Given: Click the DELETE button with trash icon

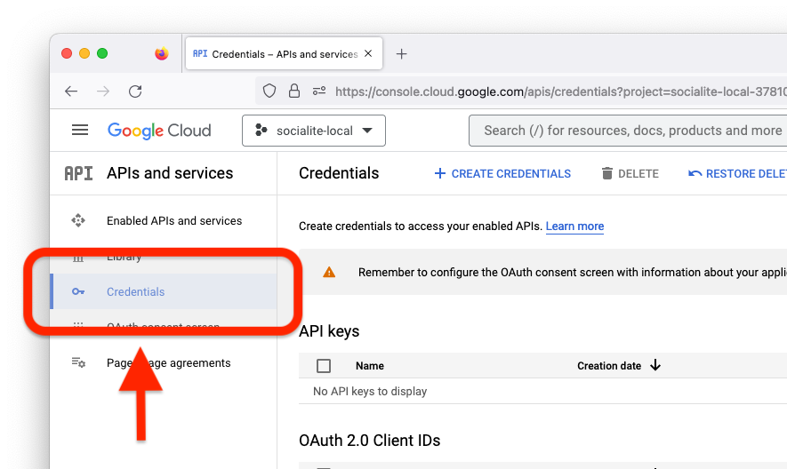Looking at the screenshot, I should pos(630,173).
